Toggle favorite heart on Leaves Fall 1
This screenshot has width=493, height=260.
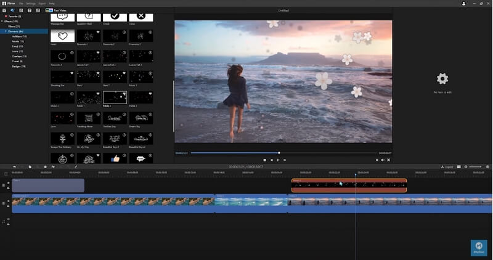[x=98, y=52]
